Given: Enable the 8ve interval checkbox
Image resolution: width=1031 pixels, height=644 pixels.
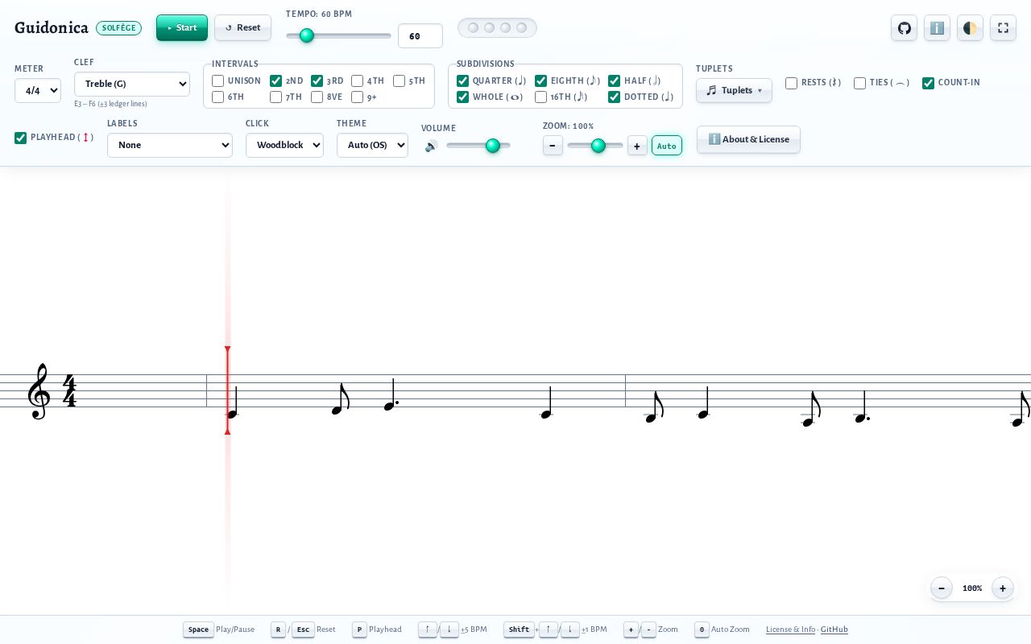Looking at the screenshot, I should (317, 97).
